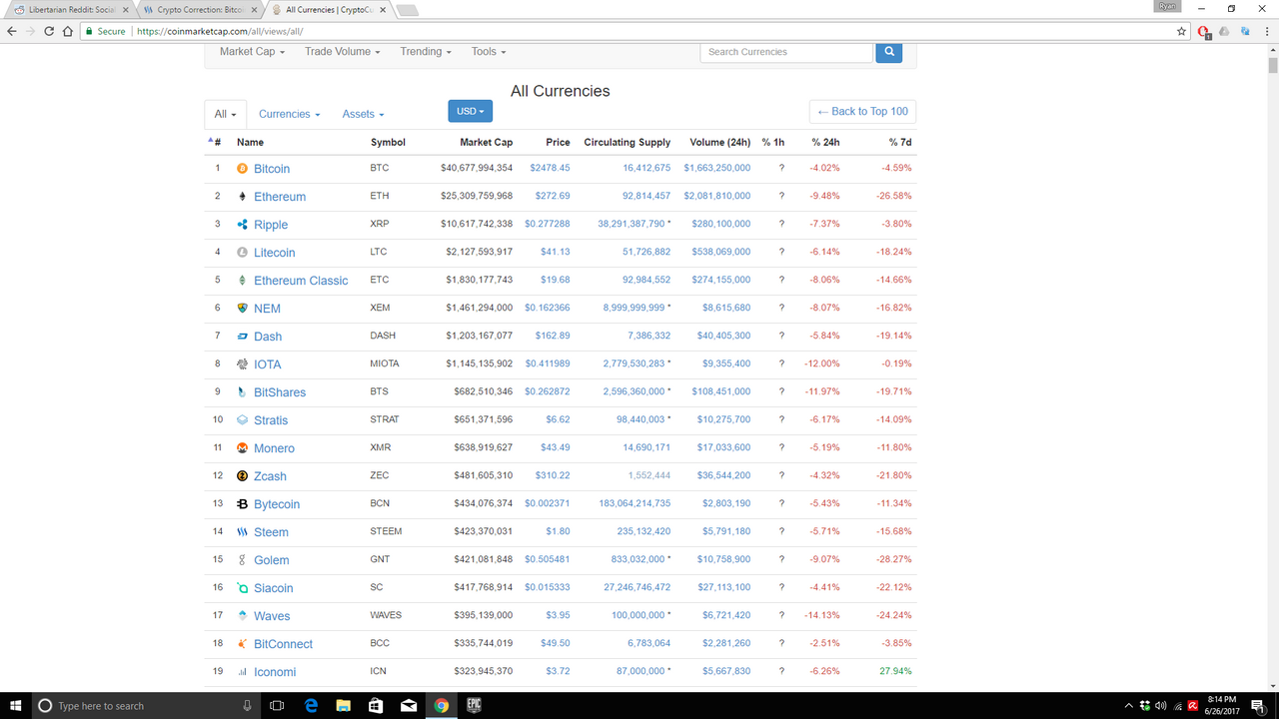Click the Bitcoin coin logo icon
1279x719 pixels.
point(242,169)
